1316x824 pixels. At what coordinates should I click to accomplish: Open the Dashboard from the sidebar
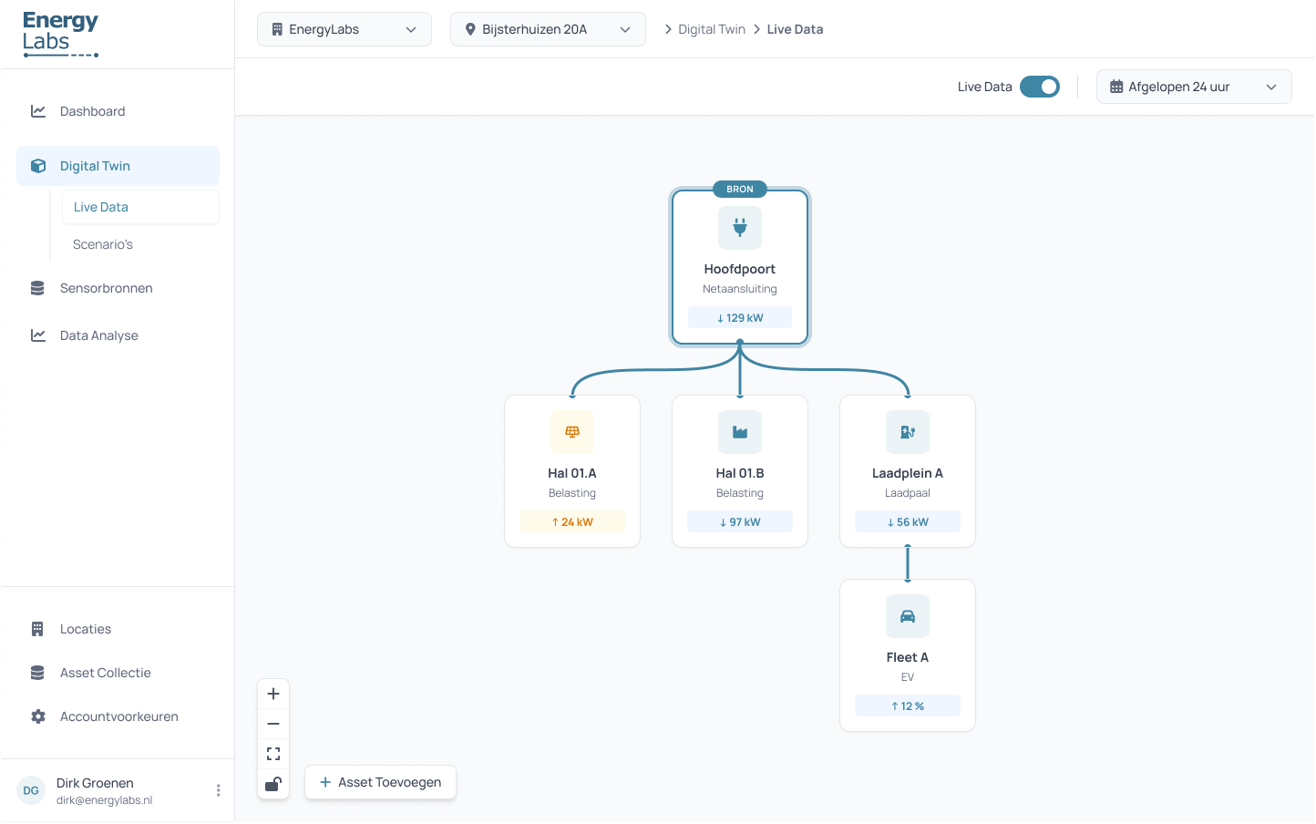[x=91, y=110]
